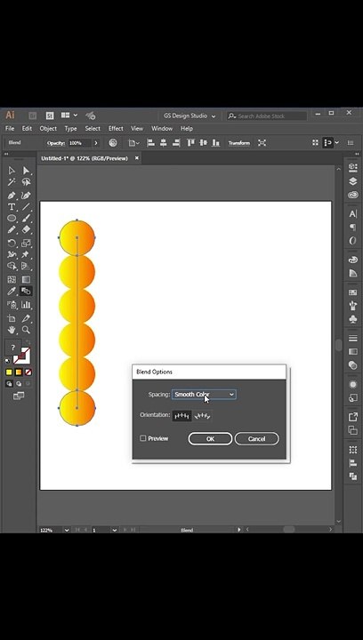Set paint mode to Color
This screenshot has width=363, height=640.
[x=9, y=372]
